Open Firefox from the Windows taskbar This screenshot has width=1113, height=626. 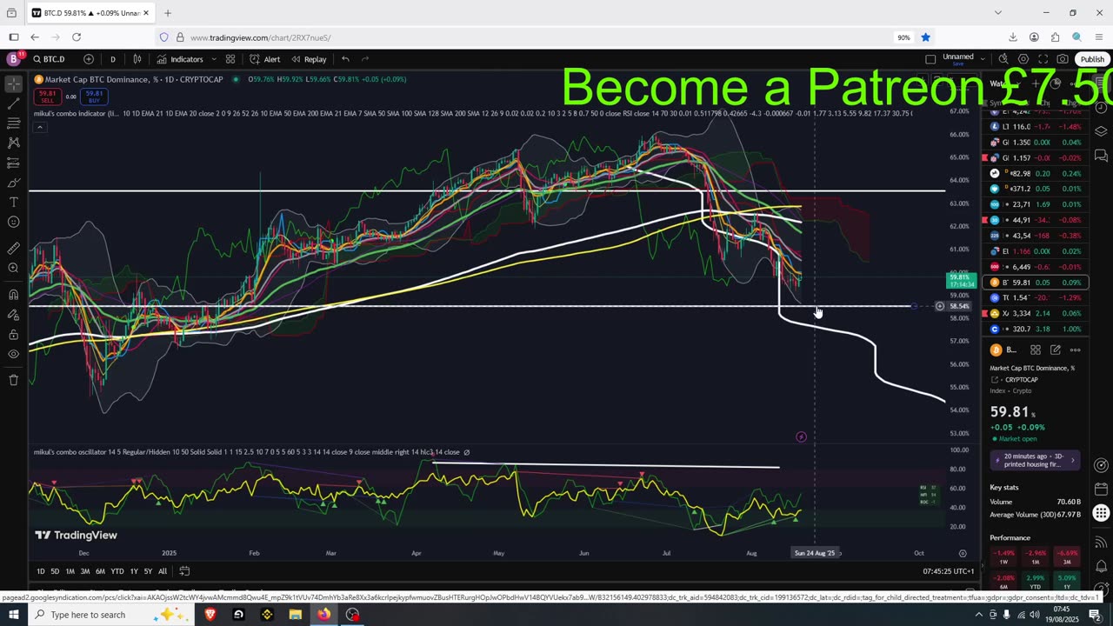click(x=323, y=615)
